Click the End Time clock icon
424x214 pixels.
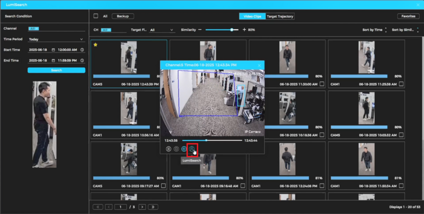point(82,61)
